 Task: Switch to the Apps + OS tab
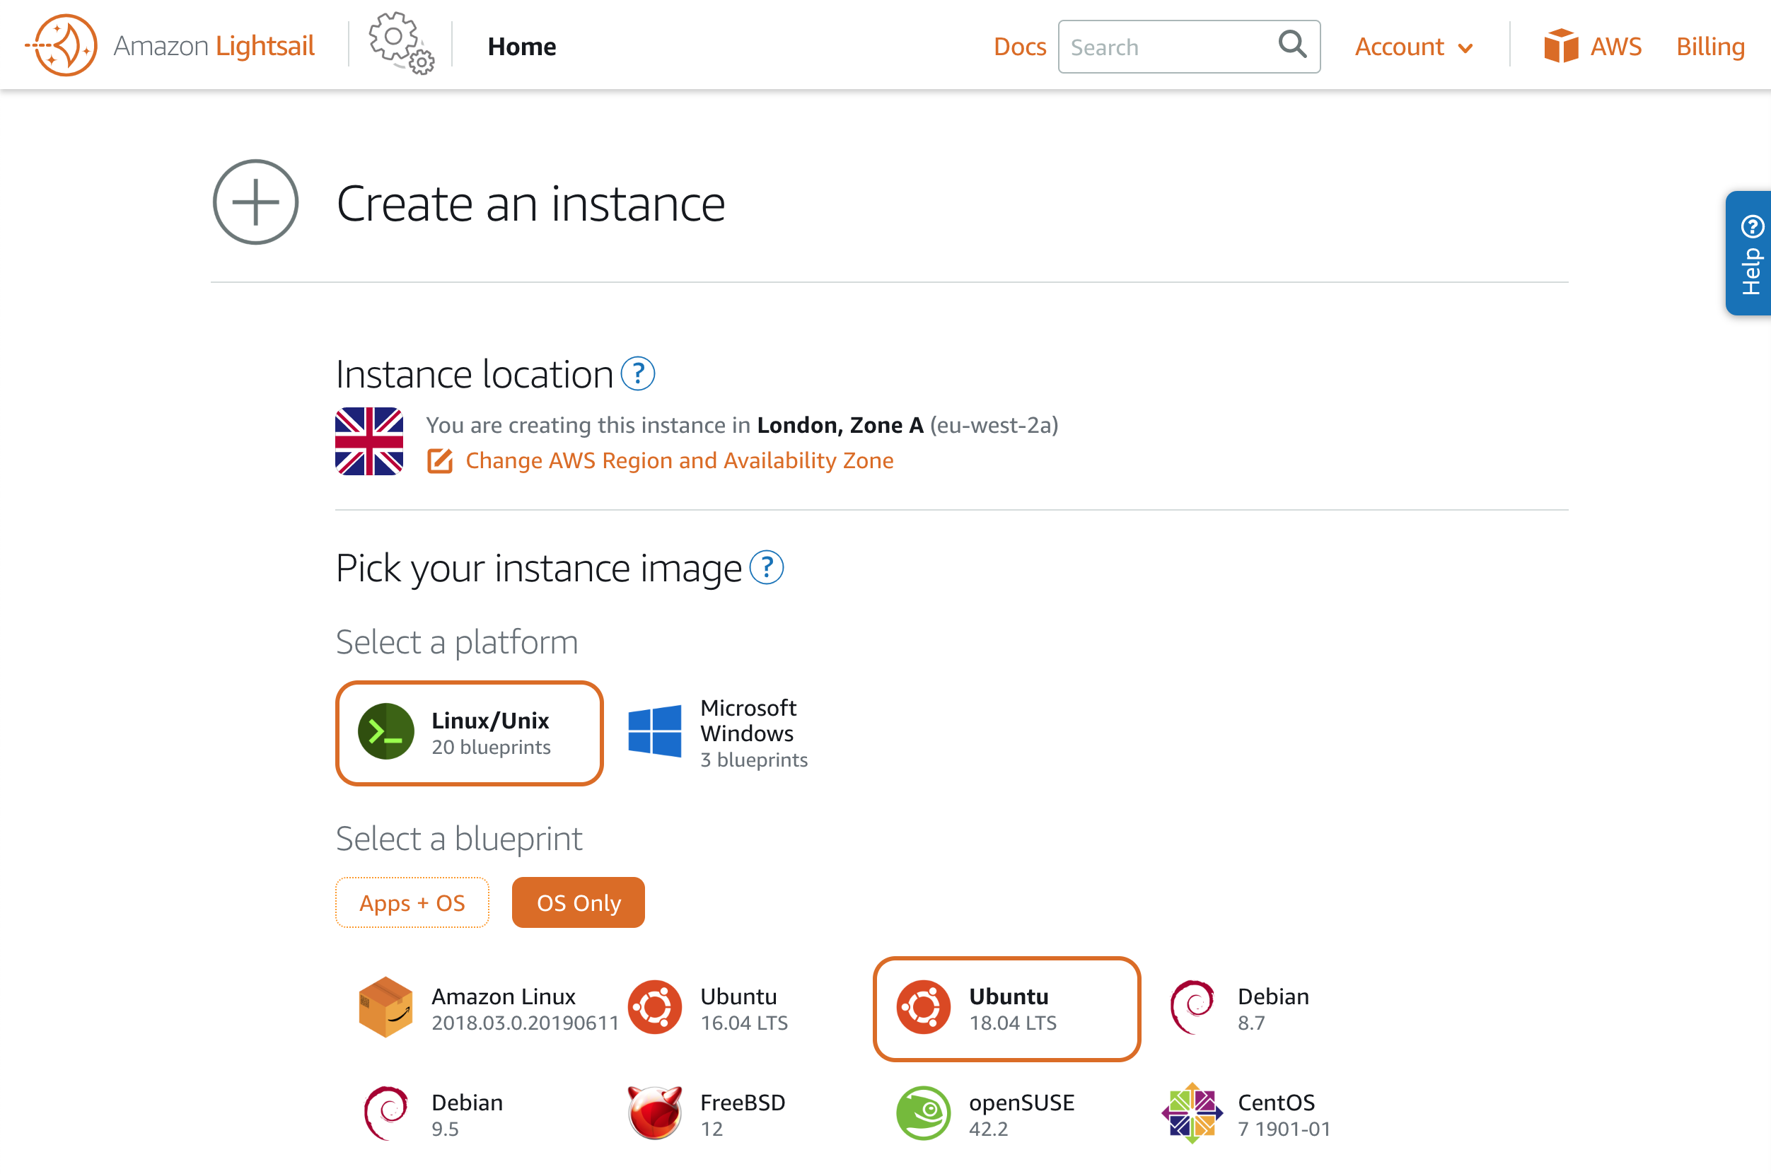pyautogui.click(x=412, y=902)
